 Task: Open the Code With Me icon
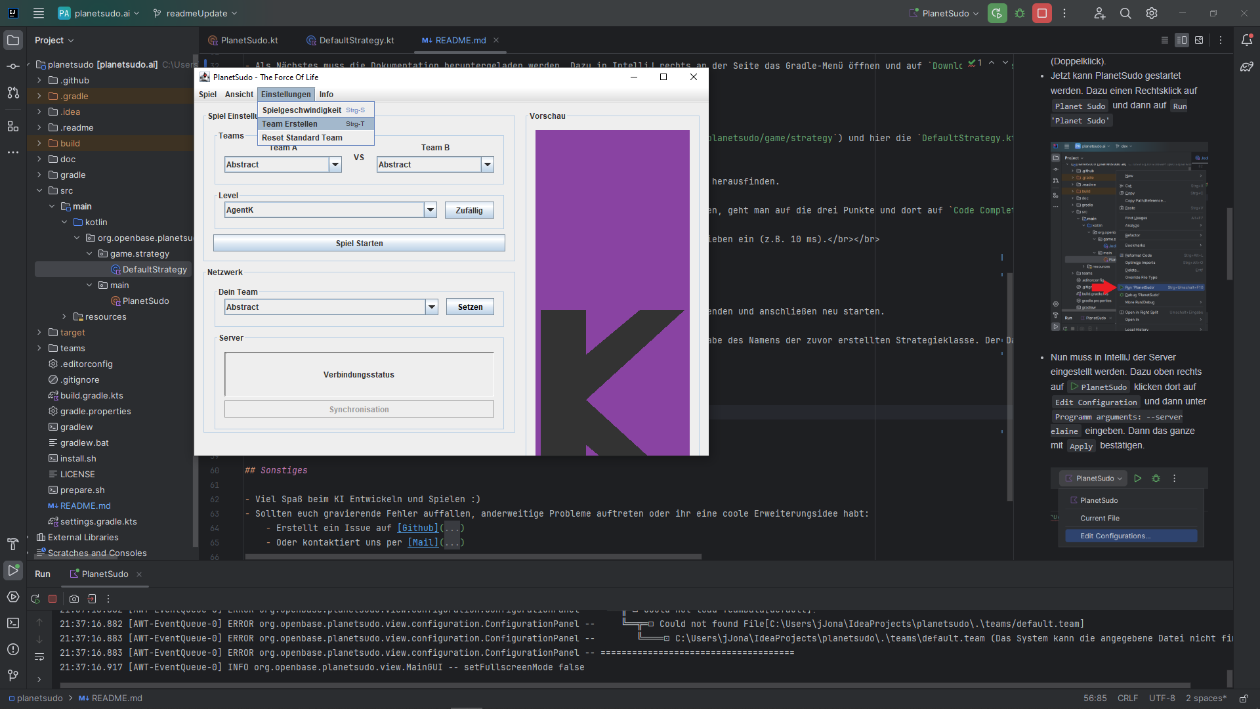point(1100,13)
